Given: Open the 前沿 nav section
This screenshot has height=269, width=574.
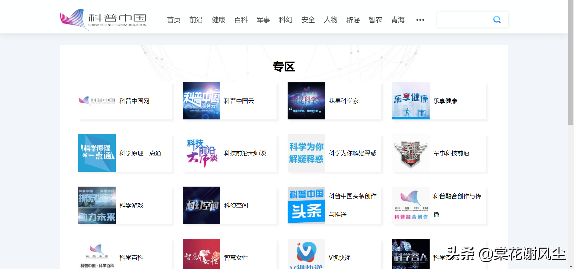Looking at the screenshot, I should [x=196, y=20].
